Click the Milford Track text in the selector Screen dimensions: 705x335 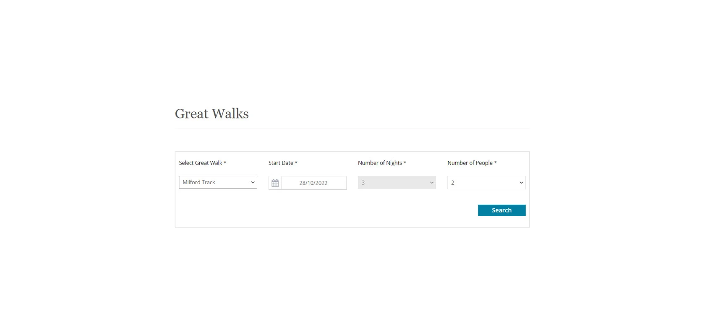[199, 182]
